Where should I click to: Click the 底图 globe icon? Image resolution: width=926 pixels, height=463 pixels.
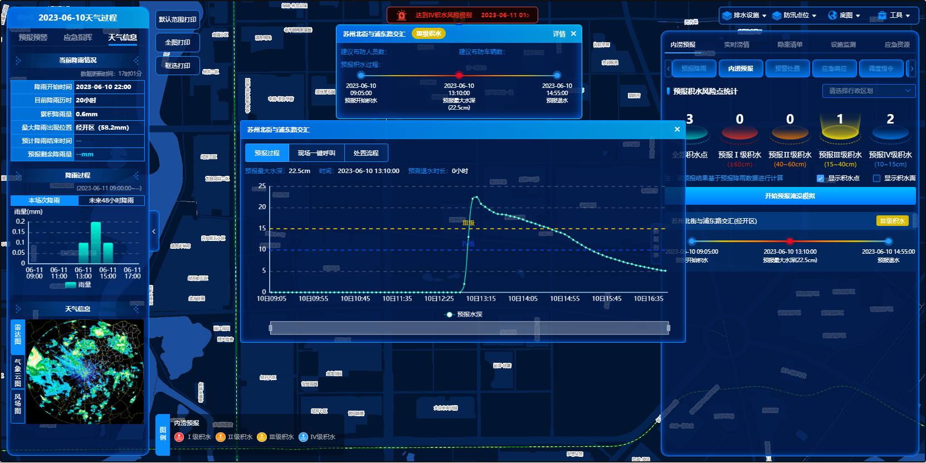click(x=832, y=15)
